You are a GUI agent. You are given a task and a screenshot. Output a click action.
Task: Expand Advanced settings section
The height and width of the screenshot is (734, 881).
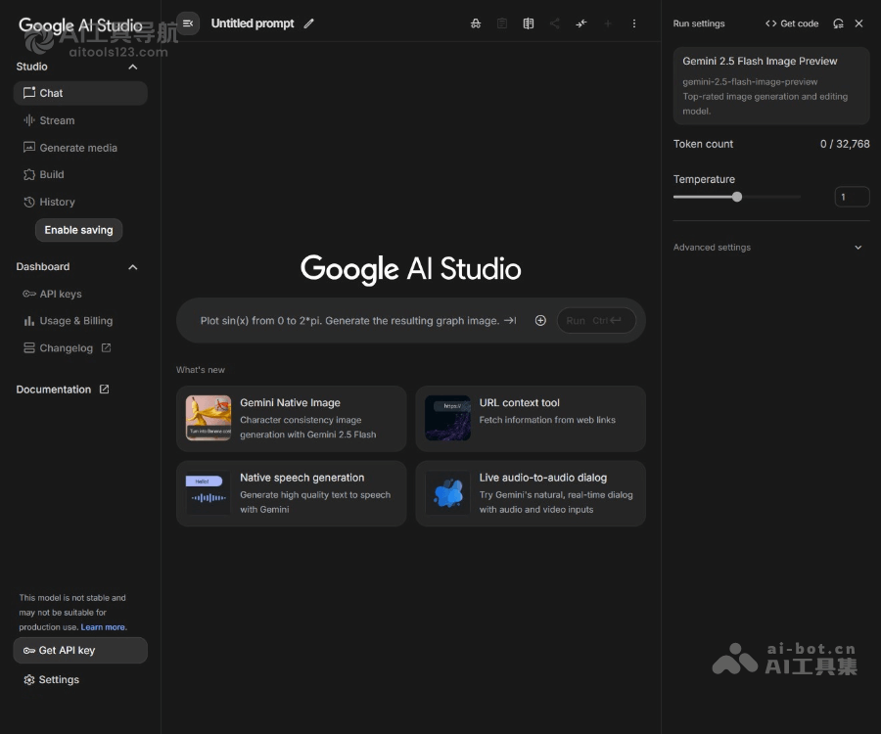coord(767,247)
